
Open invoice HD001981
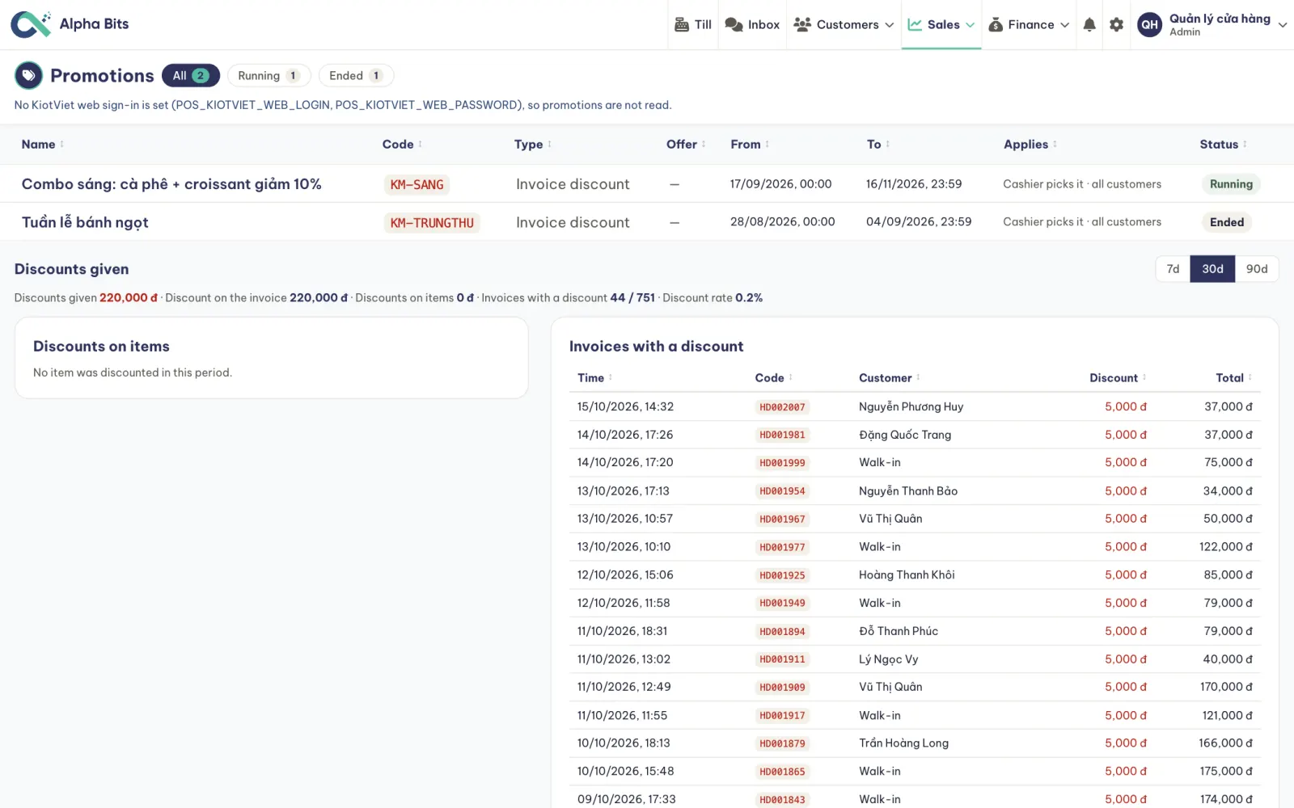tap(782, 435)
